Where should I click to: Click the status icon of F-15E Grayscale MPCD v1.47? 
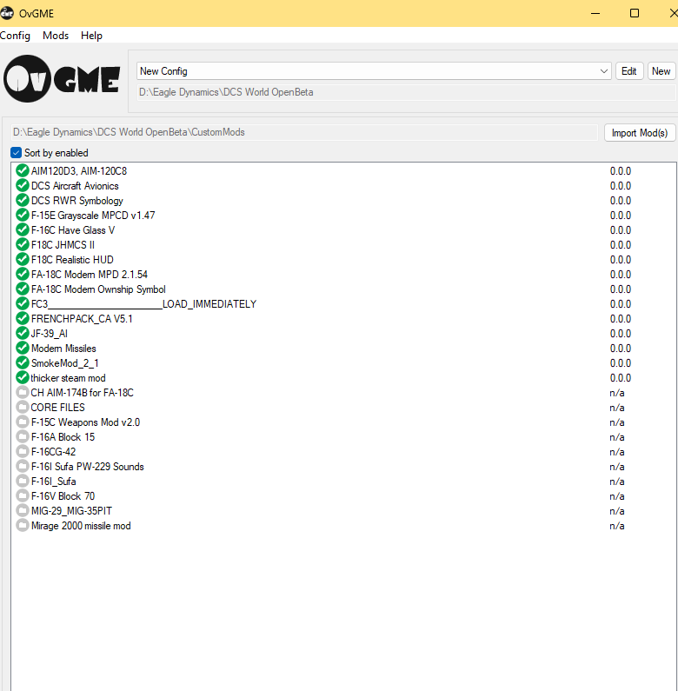(22, 215)
